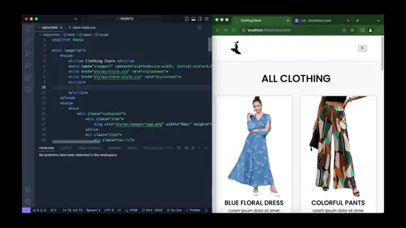406x228 pixels.
Task: Open the Remote Explorer icon in activity bar
Action: click(x=28, y=89)
